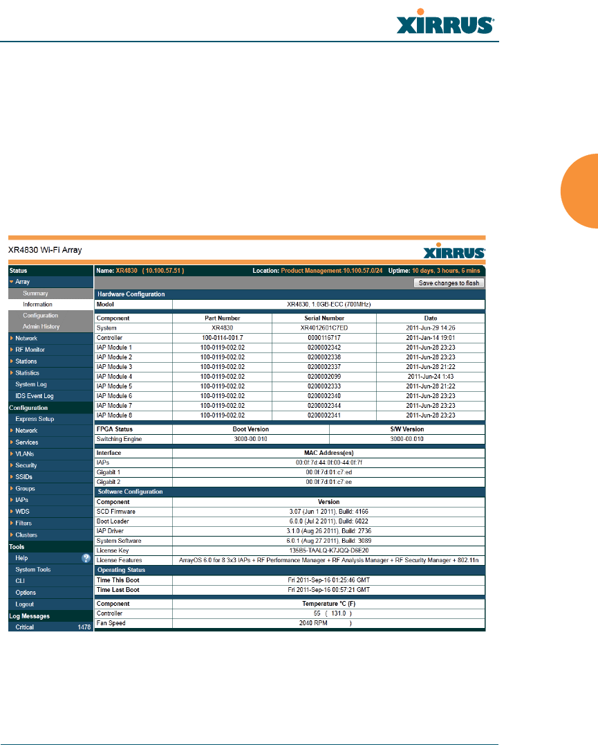Expand Stations section
This screenshot has width=598, height=745.
(x=26, y=361)
